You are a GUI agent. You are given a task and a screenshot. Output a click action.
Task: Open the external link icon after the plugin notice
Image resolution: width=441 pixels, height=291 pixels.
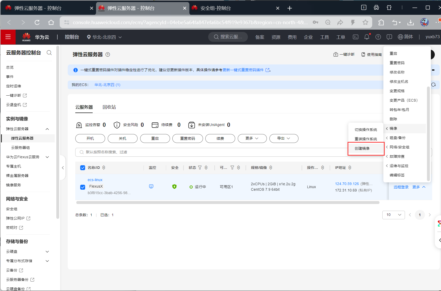click(267, 70)
